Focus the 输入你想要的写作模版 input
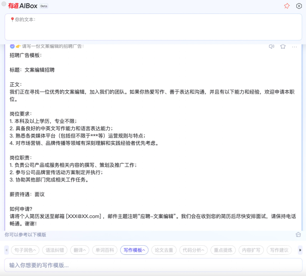 [153, 265]
